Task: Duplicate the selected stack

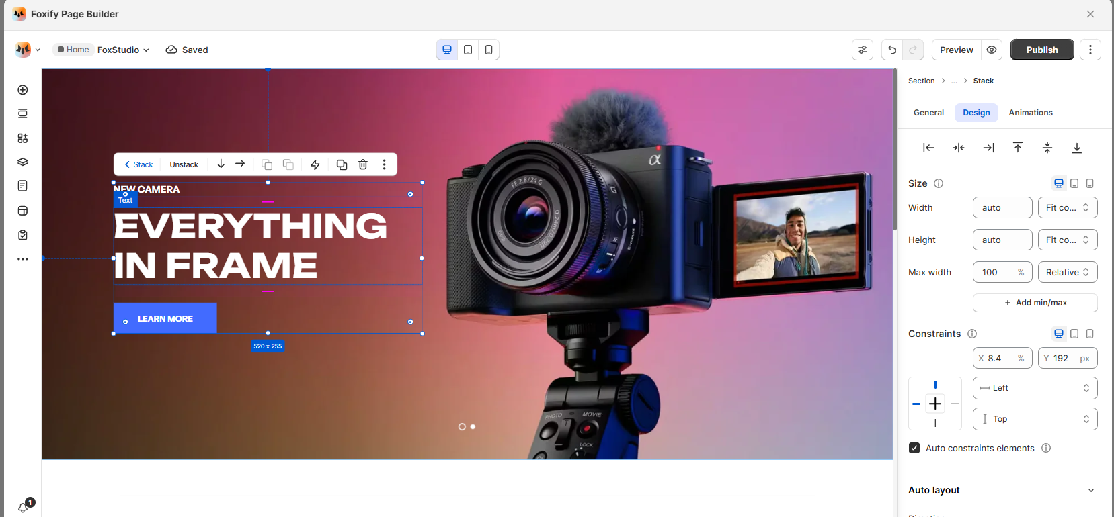Action: coord(342,164)
